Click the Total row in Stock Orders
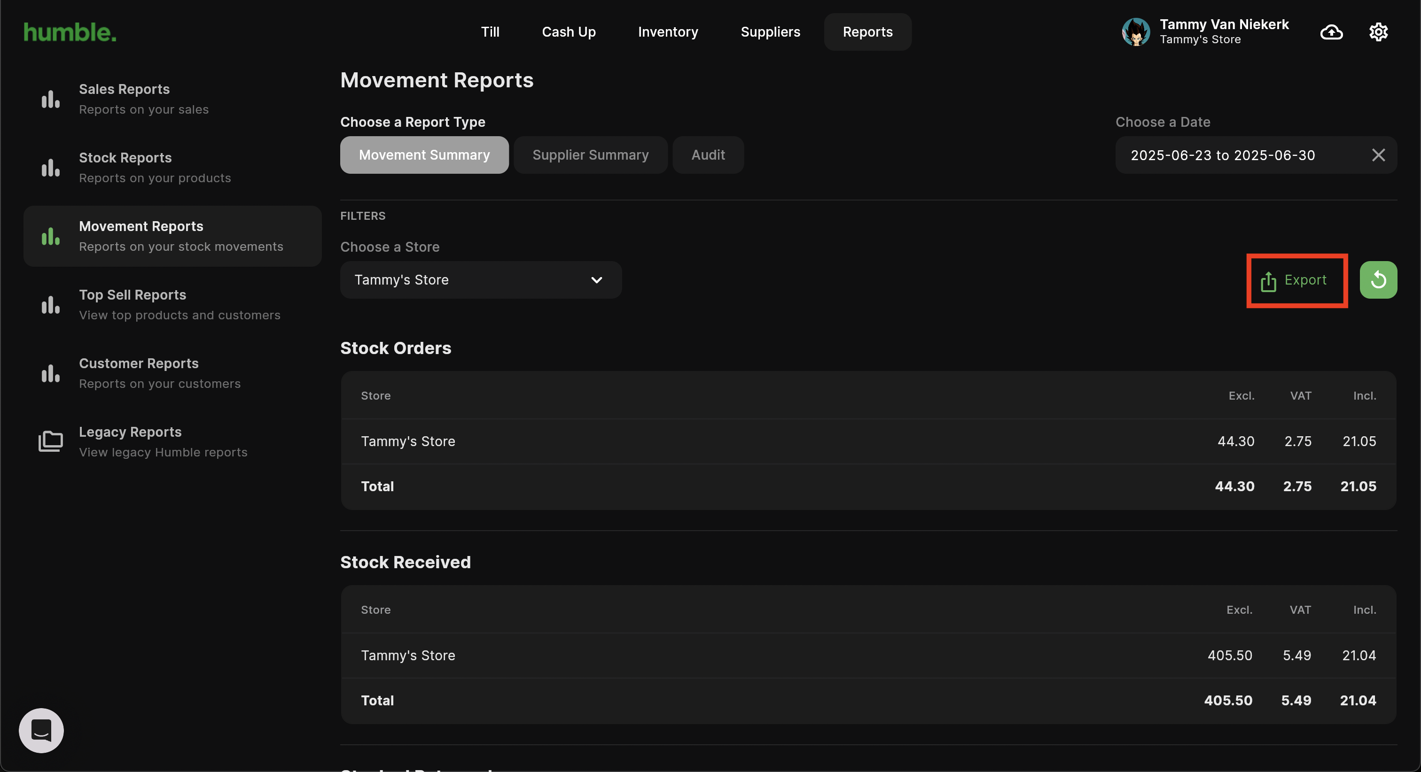 [868, 486]
